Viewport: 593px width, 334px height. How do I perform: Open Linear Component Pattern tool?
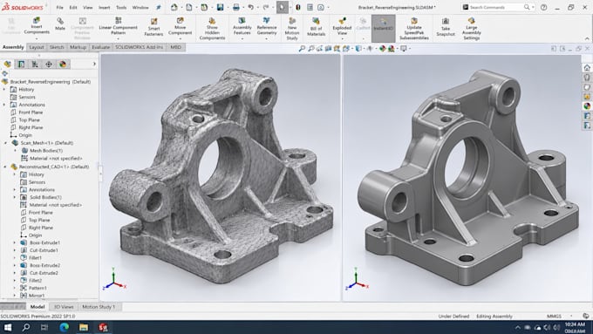118,25
